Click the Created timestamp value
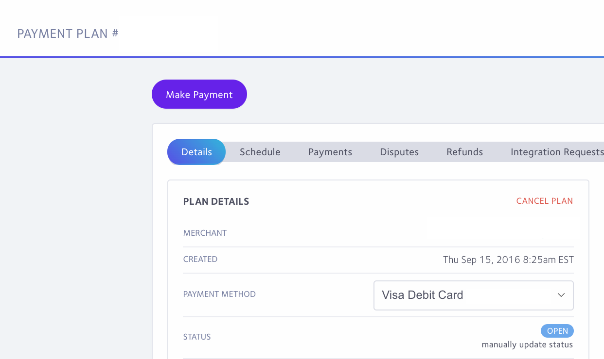This screenshot has width=604, height=359. 508,259
